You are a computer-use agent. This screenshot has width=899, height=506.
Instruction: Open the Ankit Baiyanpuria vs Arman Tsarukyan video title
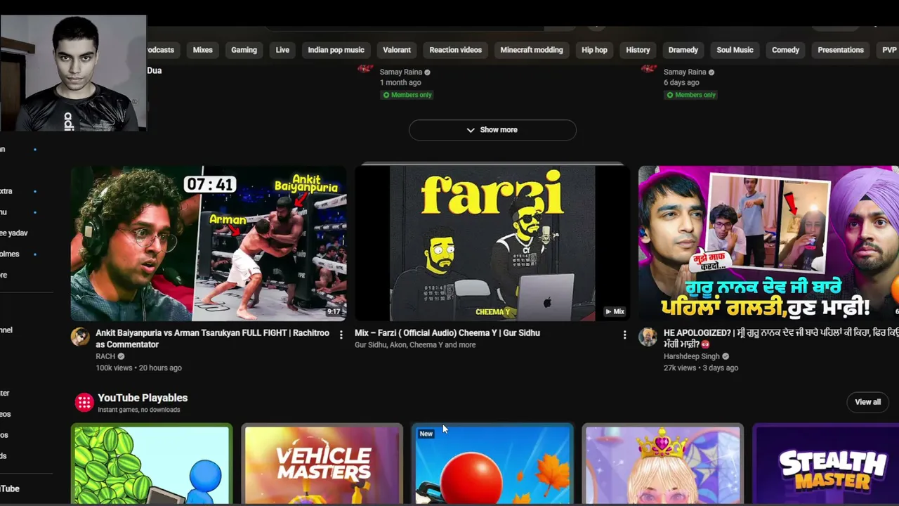[212, 339]
